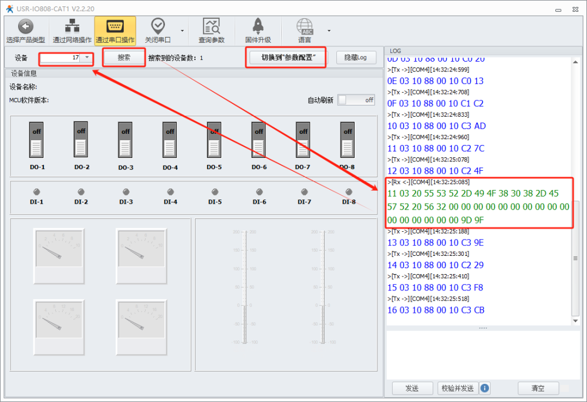Image resolution: width=587 pixels, height=402 pixels.
Task: Toggle the DO-1 output switch
Action: pyautogui.click(x=36, y=140)
